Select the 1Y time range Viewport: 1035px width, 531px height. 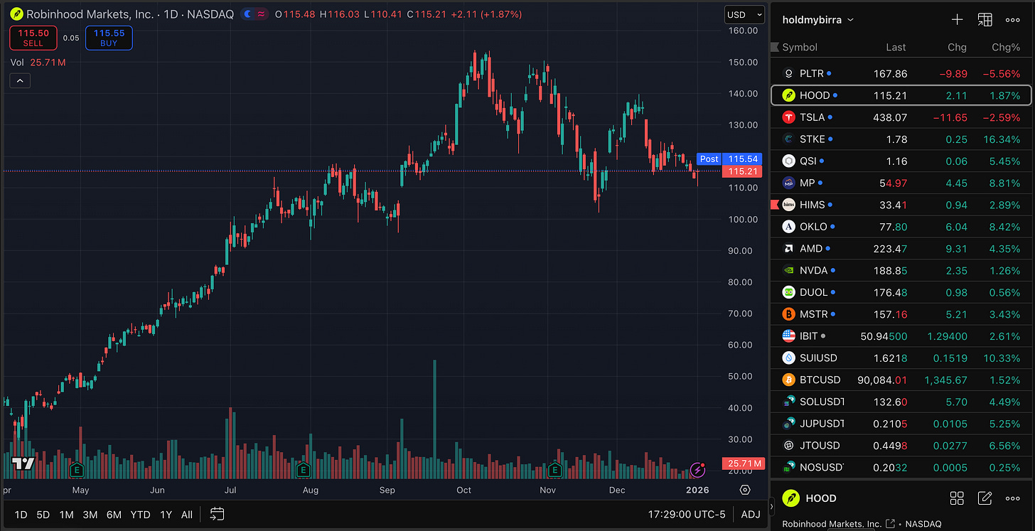click(166, 514)
